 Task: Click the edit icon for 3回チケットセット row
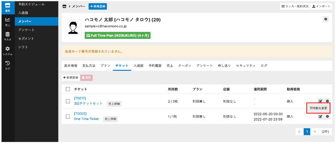(x=320, y=101)
